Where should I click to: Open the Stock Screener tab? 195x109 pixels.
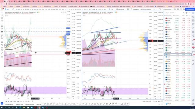tap(9, 104)
